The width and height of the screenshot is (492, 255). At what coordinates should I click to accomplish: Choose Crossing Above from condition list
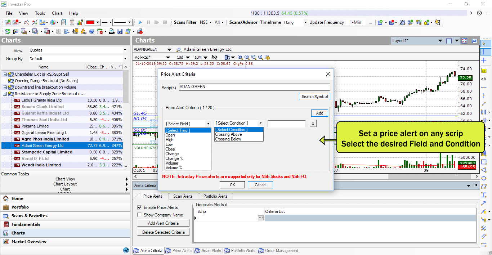click(228, 134)
